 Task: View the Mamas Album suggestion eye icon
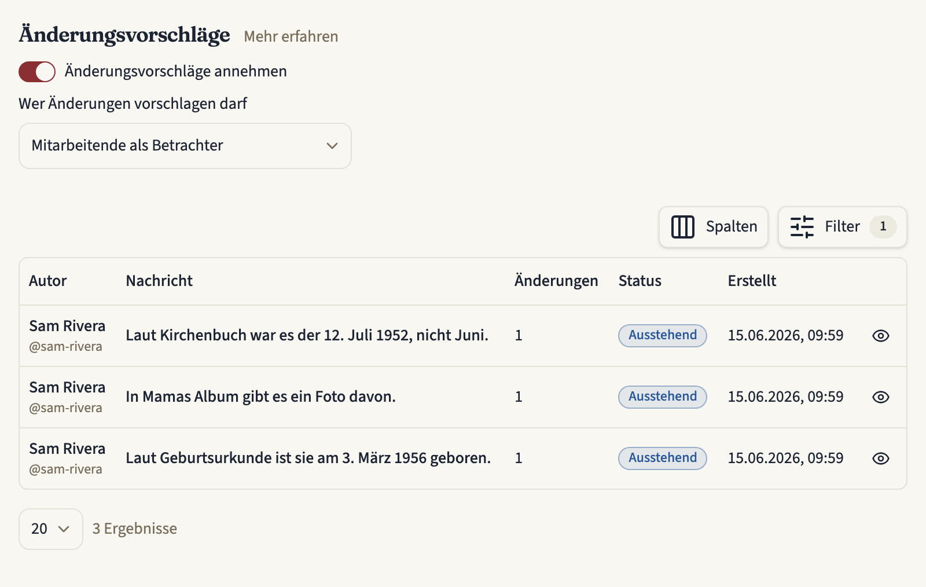[880, 397]
